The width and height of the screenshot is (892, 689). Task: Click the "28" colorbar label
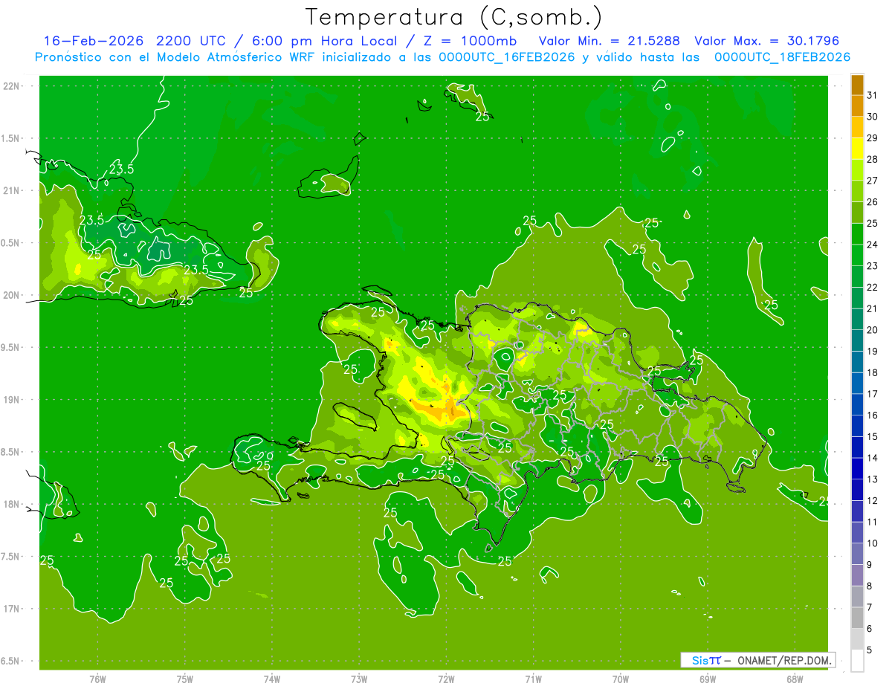coord(873,159)
